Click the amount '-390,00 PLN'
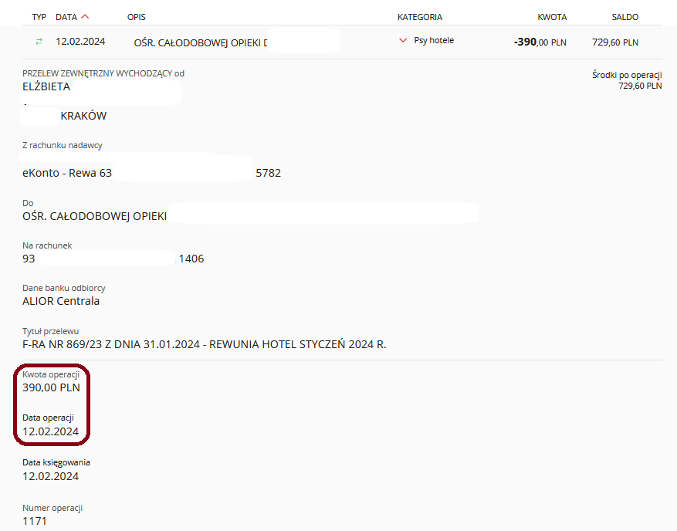Image resolution: width=677 pixels, height=531 pixels. point(540,42)
